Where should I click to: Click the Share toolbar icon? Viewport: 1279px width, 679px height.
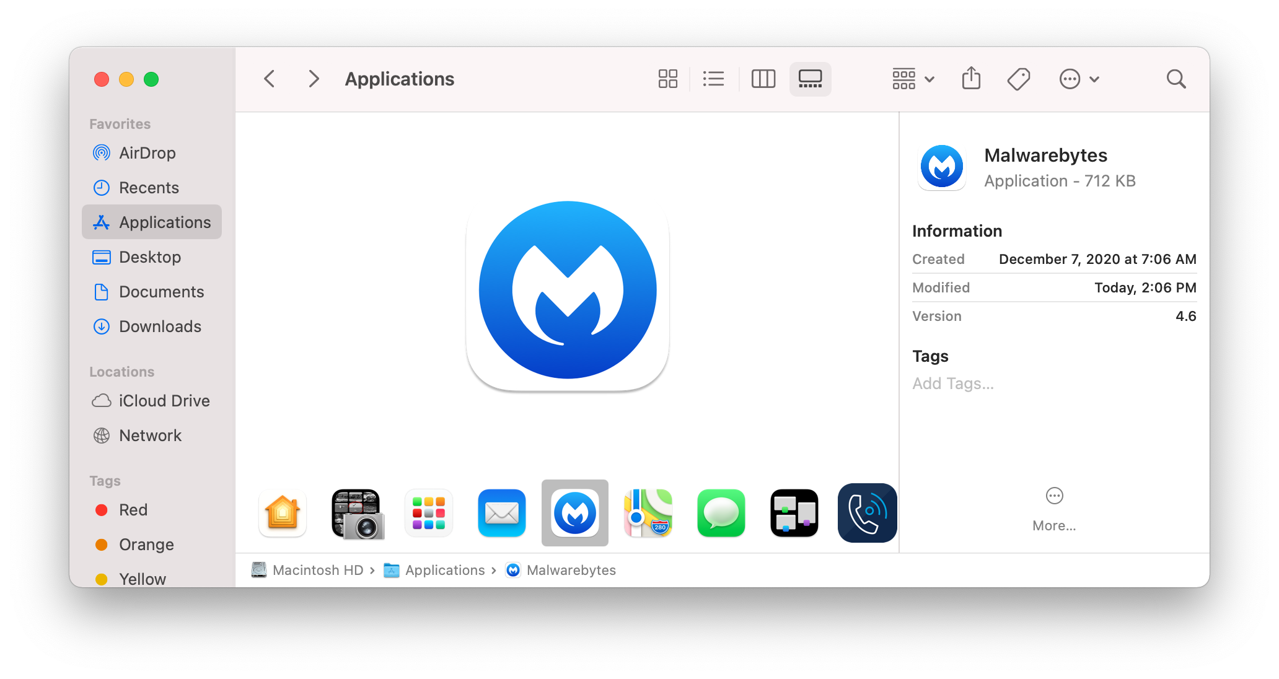tap(971, 79)
